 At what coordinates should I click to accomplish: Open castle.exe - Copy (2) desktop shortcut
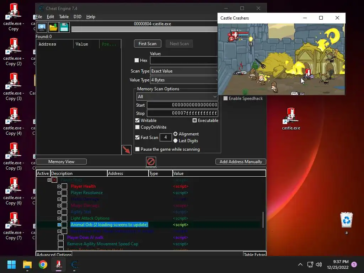[14, 52]
